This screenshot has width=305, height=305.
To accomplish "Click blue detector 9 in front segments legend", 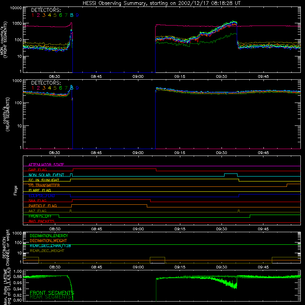I will tap(77, 15).
